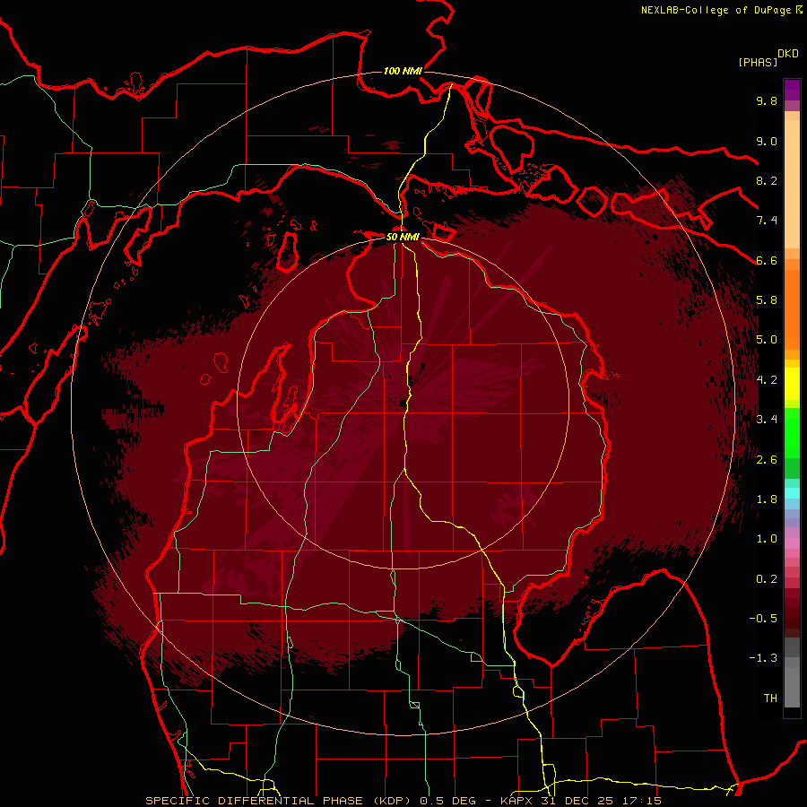Click the -1.3 legend value
This screenshot has width=807, height=807.
click(763, 658)
